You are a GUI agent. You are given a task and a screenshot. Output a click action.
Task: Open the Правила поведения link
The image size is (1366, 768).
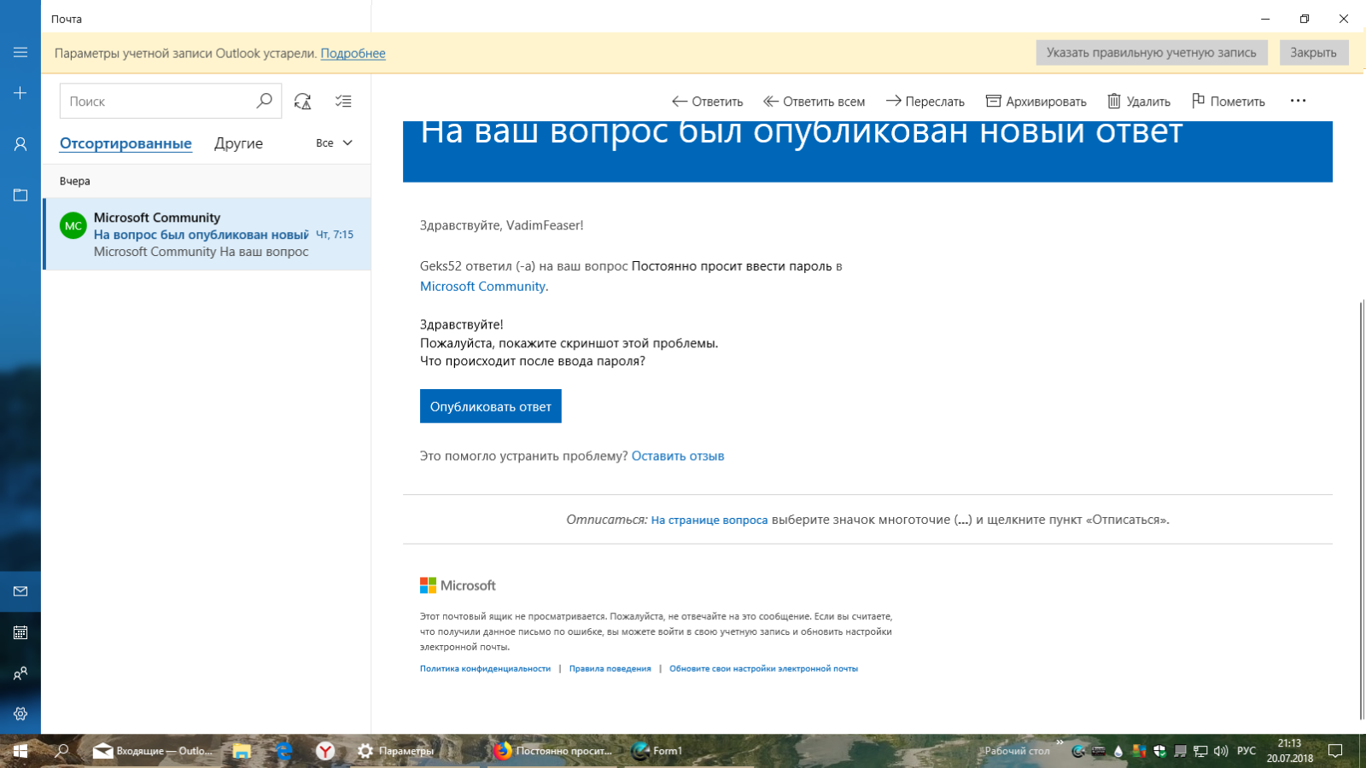[610, 668]
